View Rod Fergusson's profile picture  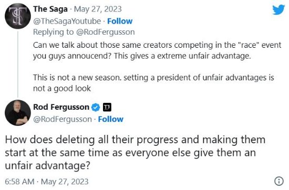click(x=18, y=113)
